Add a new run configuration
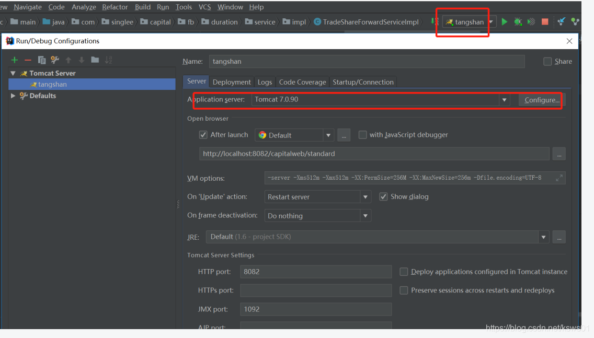The image size is (594, 338). click(x=15, y=60)
